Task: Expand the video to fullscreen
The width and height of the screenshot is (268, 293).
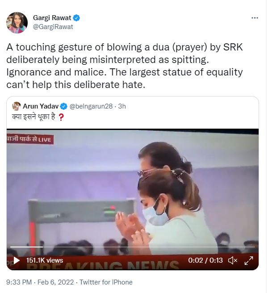Action: (x=249, y=260)
